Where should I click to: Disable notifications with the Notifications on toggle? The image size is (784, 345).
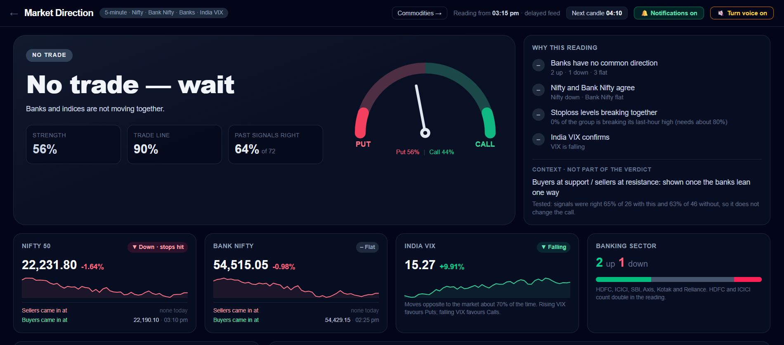pos(669,13)
